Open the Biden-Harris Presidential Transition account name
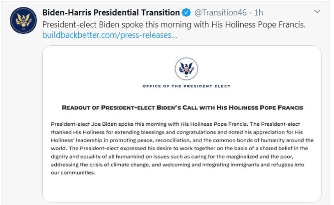The width and height of the screenshot is (334, 205). click(111, 13)
